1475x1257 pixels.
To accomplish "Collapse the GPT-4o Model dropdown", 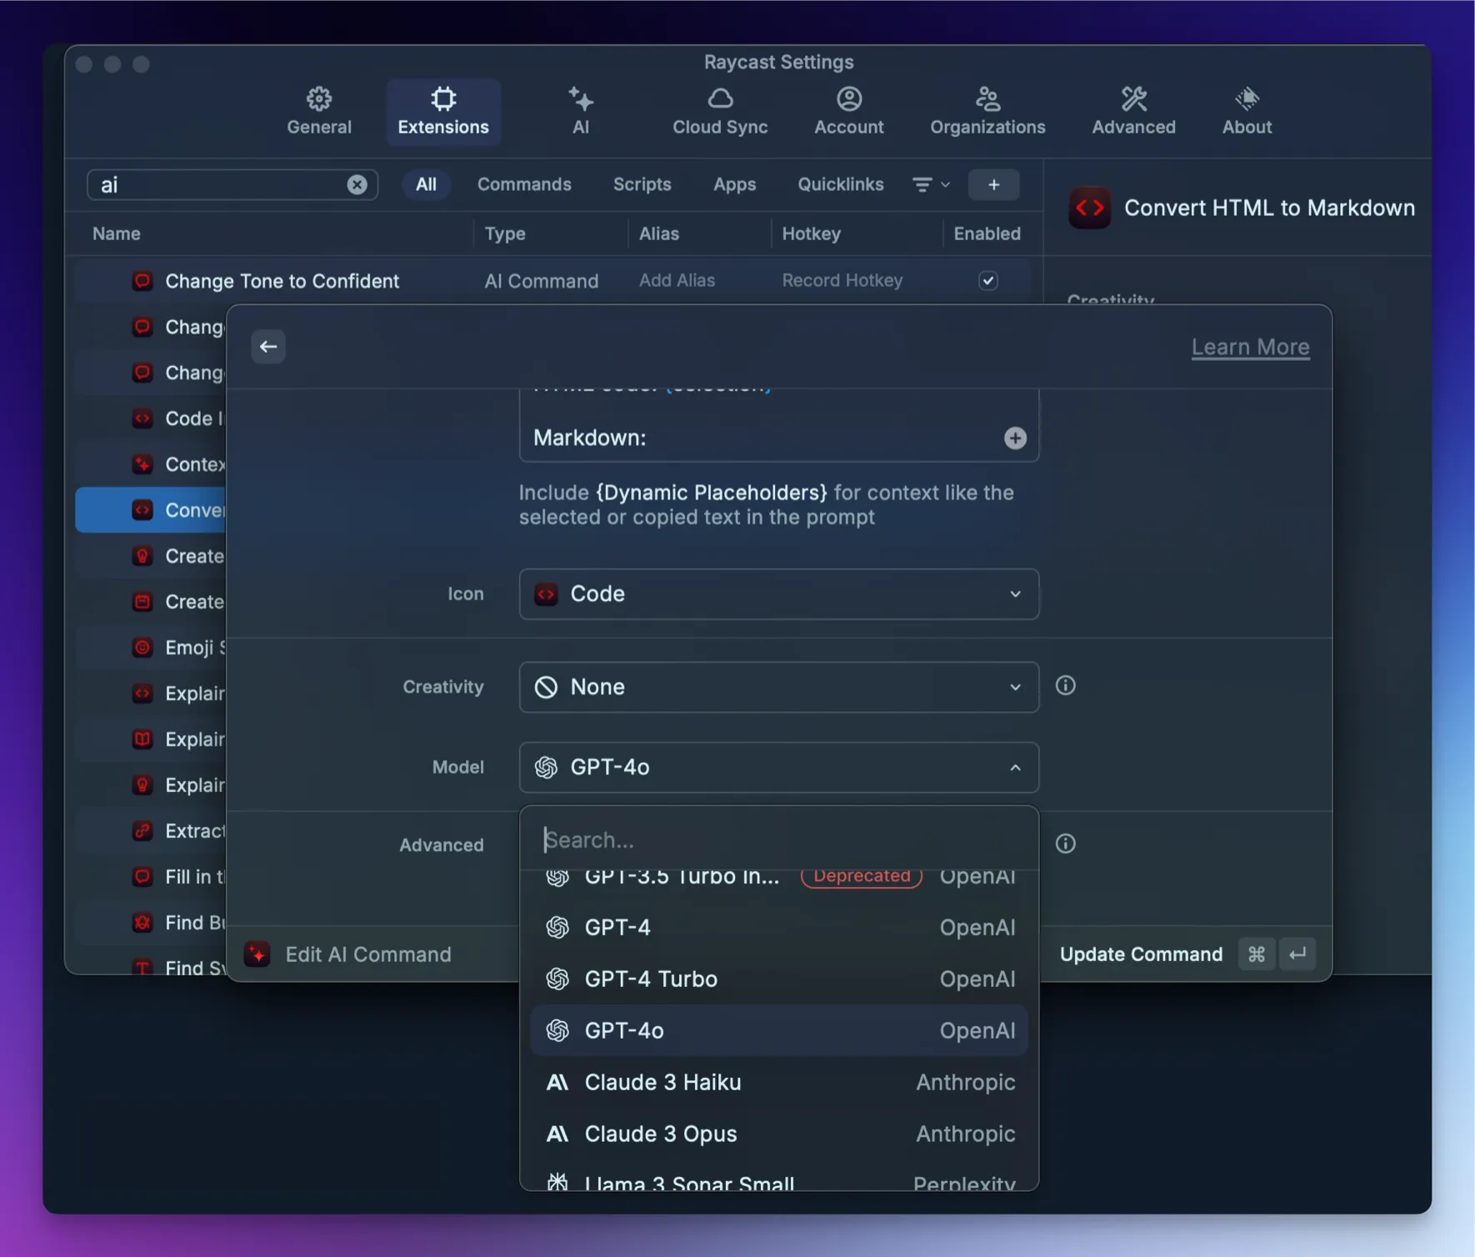I will pyautogui.click(x=778, y=767).
